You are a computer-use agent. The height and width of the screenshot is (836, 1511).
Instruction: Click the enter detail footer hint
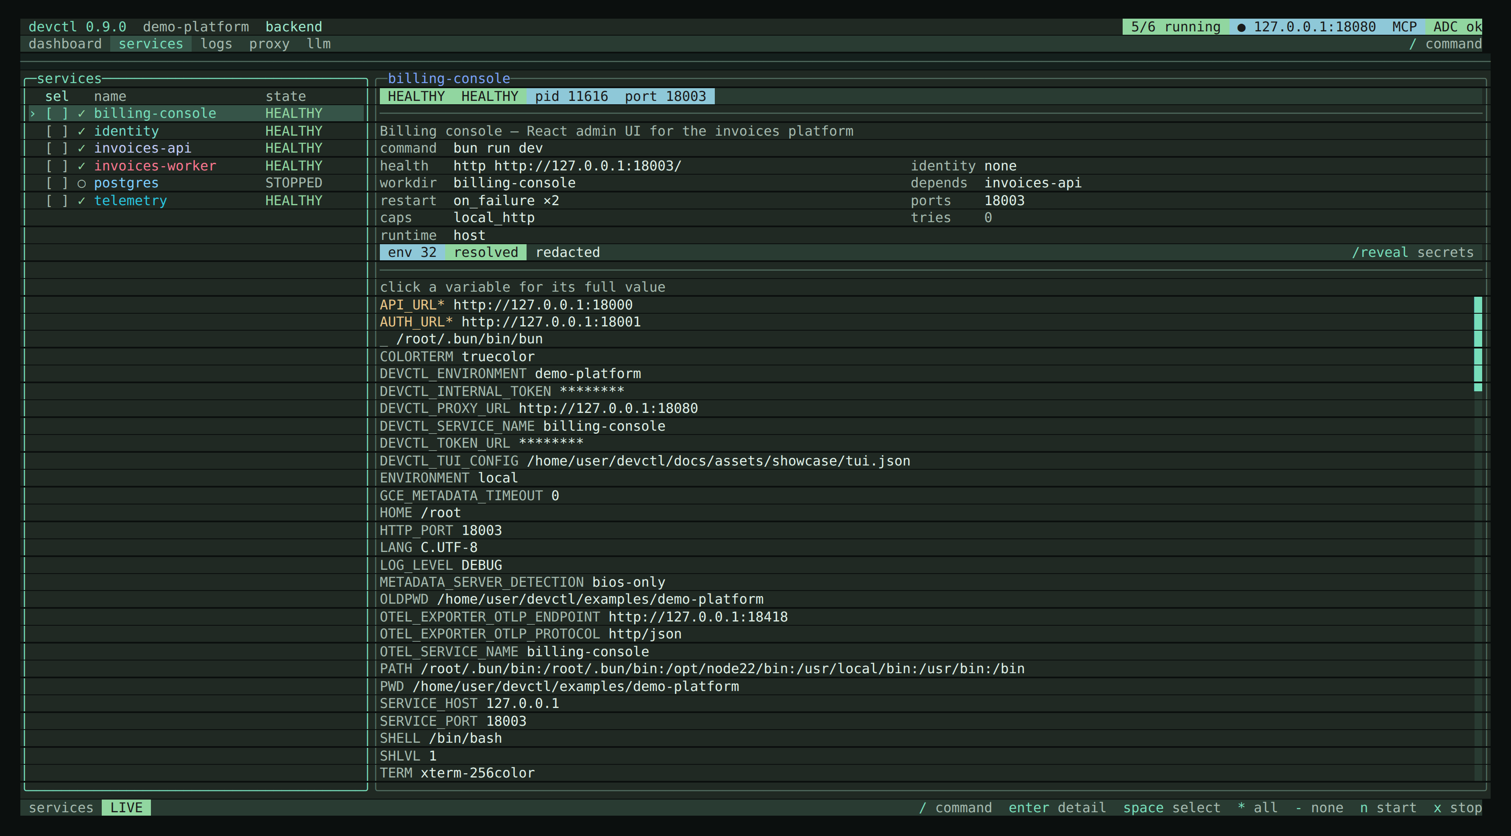1057,808
